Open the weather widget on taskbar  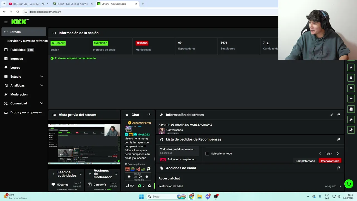pos(15,197)
